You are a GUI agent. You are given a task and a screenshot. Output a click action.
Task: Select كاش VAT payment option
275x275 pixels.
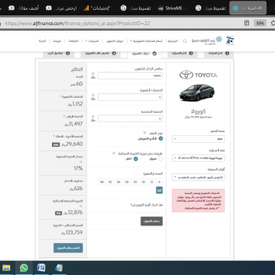(136, 159)
